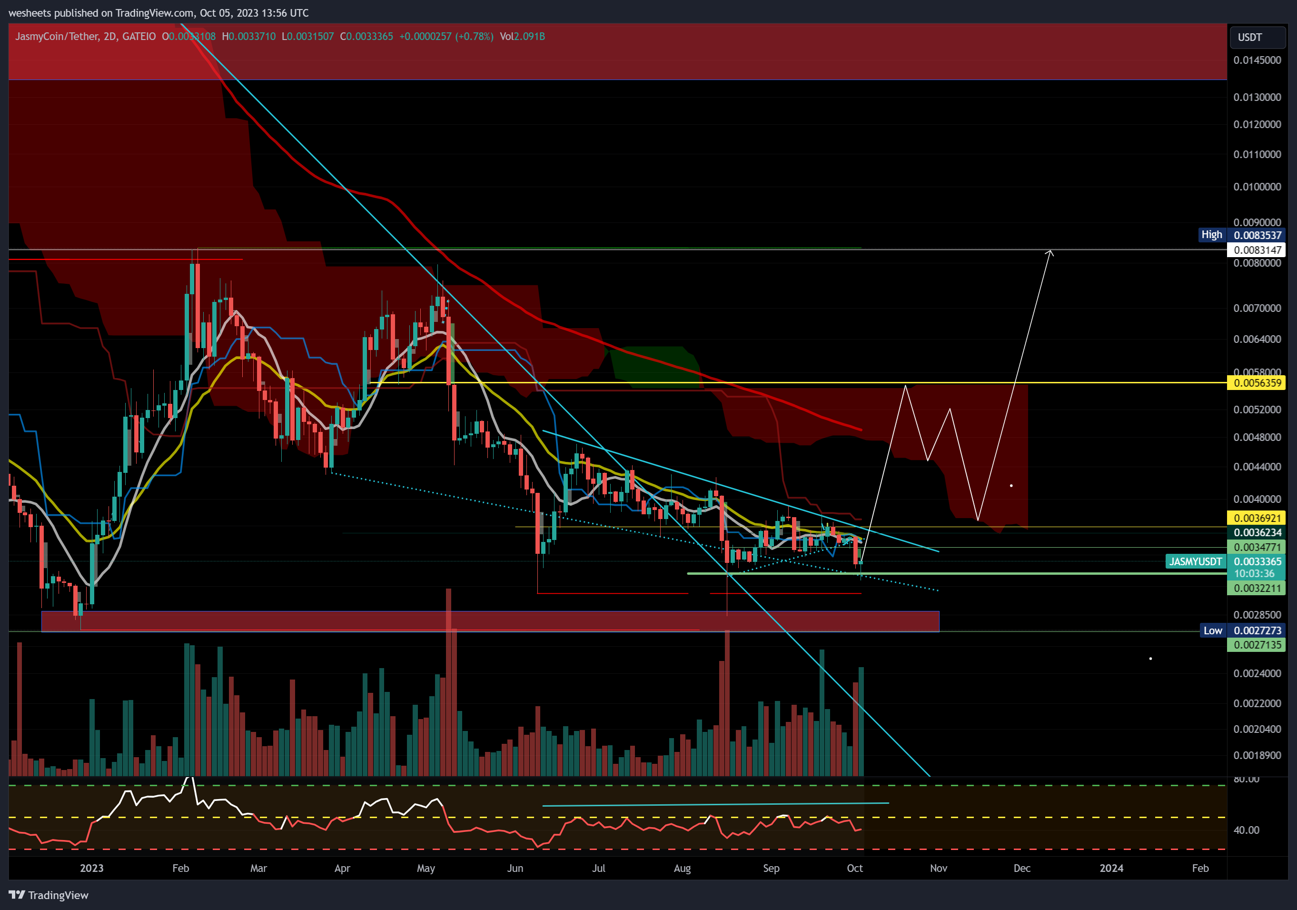Click the wesheets published header text
1297x910 pixels.
pyautogui.click(x=159, y=12)
